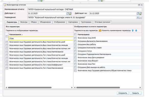Open the Объединение tab
Image resolution: width=149 pixels, height=97 pixels.
(x=45, y=22)
